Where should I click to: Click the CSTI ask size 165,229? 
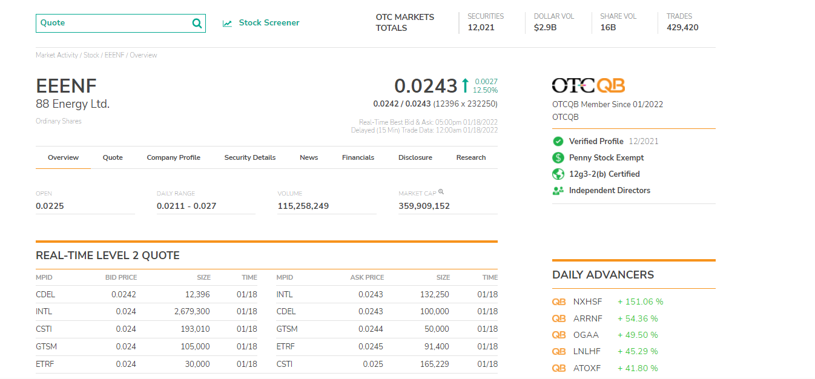pos(435,364)
